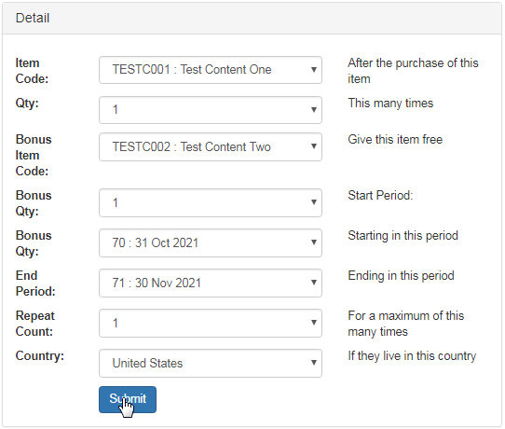Open the Qty dropdown

(x=211, y=110)
